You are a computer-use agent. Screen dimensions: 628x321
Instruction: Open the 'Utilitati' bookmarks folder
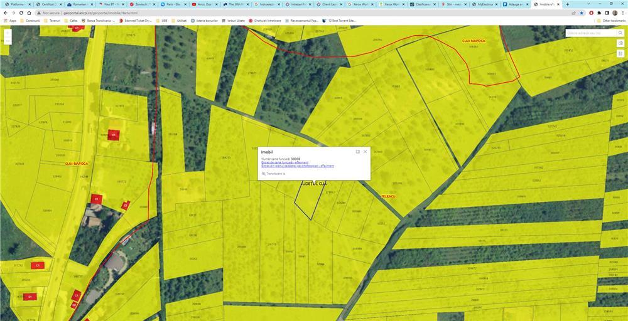[x=179, y=21]
